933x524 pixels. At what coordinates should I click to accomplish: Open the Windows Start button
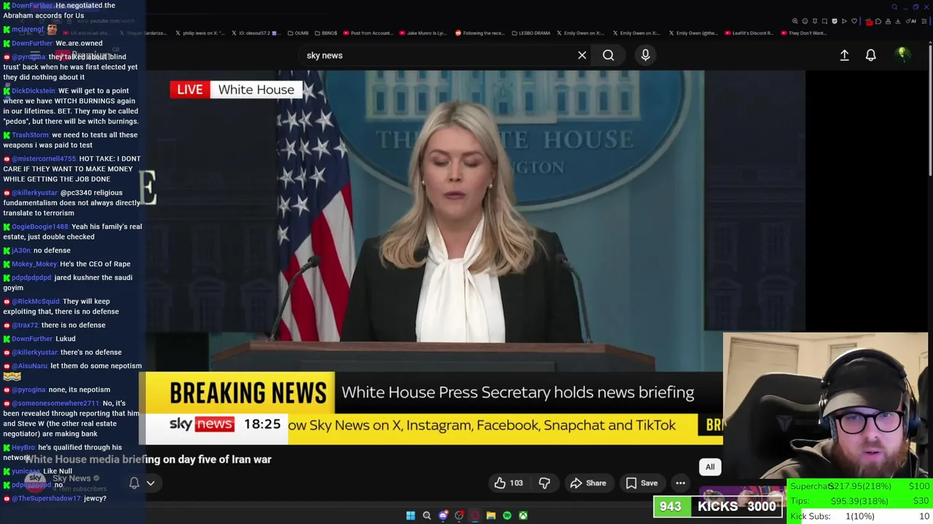[410, 515]
